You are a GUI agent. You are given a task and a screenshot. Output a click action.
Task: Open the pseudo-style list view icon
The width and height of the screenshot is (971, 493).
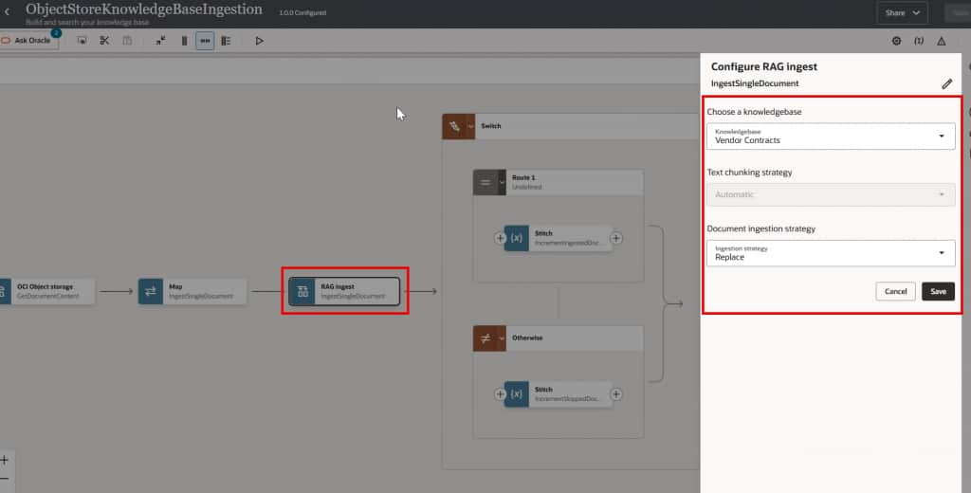(226, 41)
